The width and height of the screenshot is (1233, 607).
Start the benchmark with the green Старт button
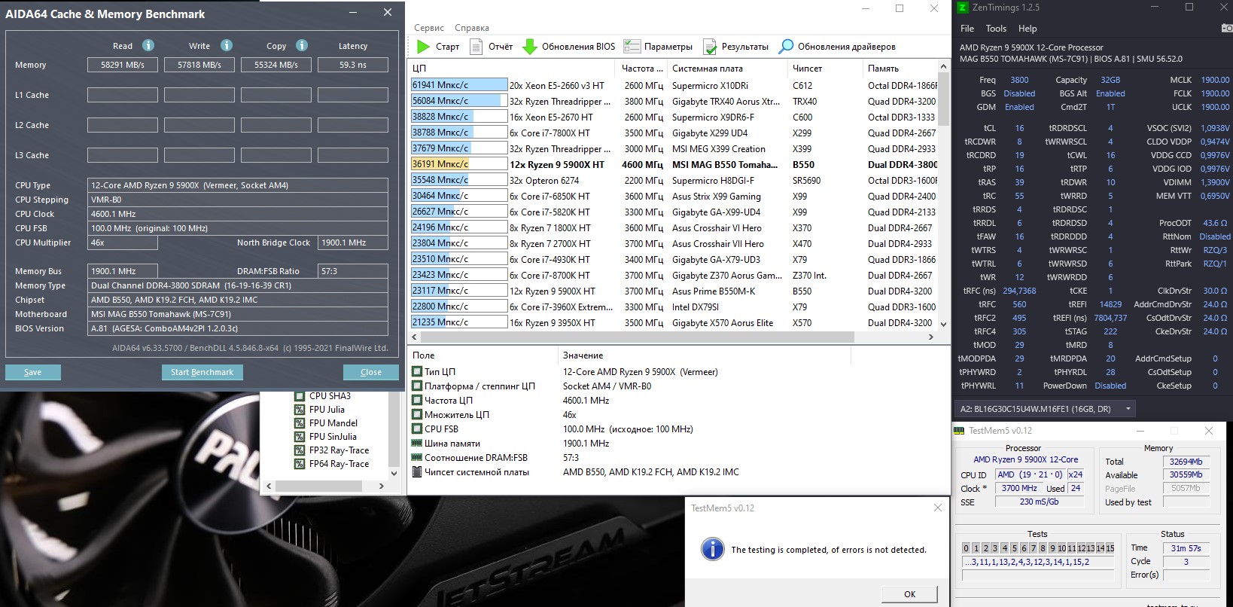[438, 47]
